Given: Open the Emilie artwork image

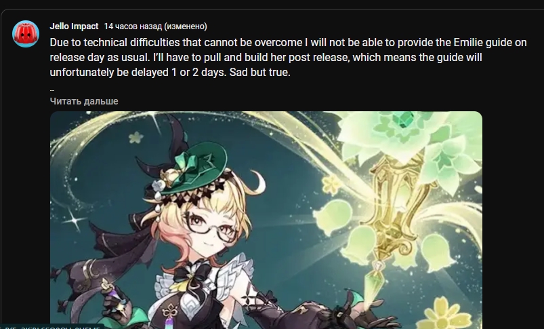Looking at the screenshot, I should [266, 220].
